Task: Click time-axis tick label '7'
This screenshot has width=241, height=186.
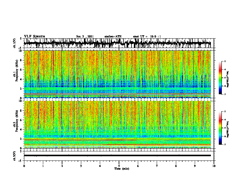Action: (x=157, y=166)
